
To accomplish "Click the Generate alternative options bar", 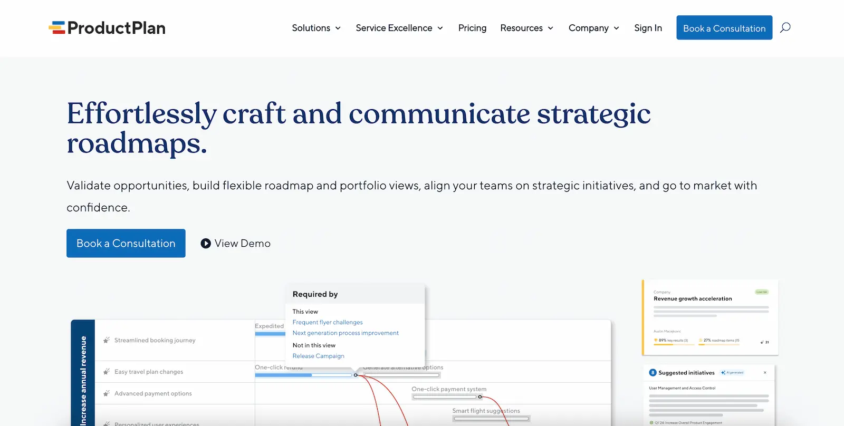I will click(401, 375).
